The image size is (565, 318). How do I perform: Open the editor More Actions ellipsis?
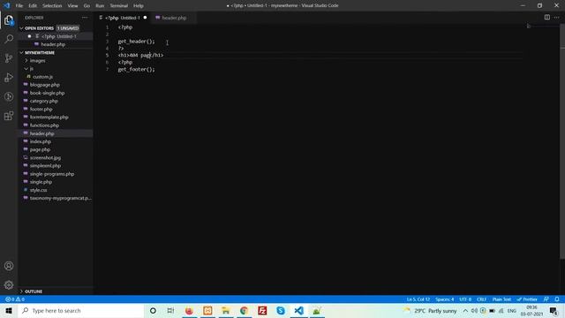[557, 18]
